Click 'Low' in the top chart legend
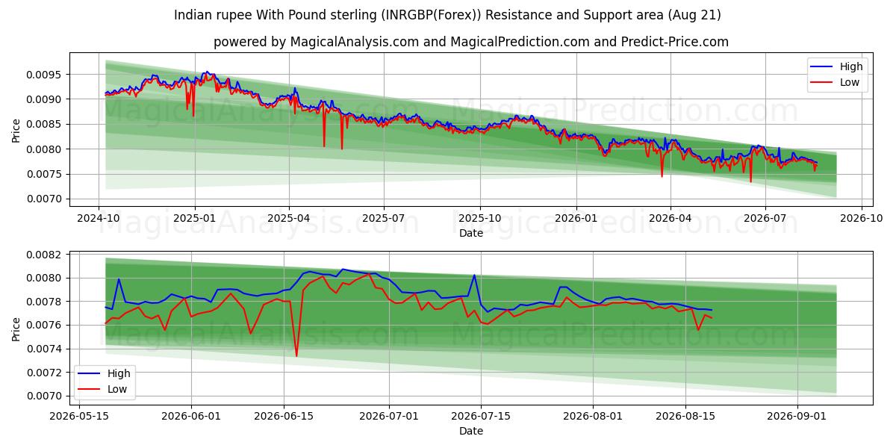 pos(850,82)
